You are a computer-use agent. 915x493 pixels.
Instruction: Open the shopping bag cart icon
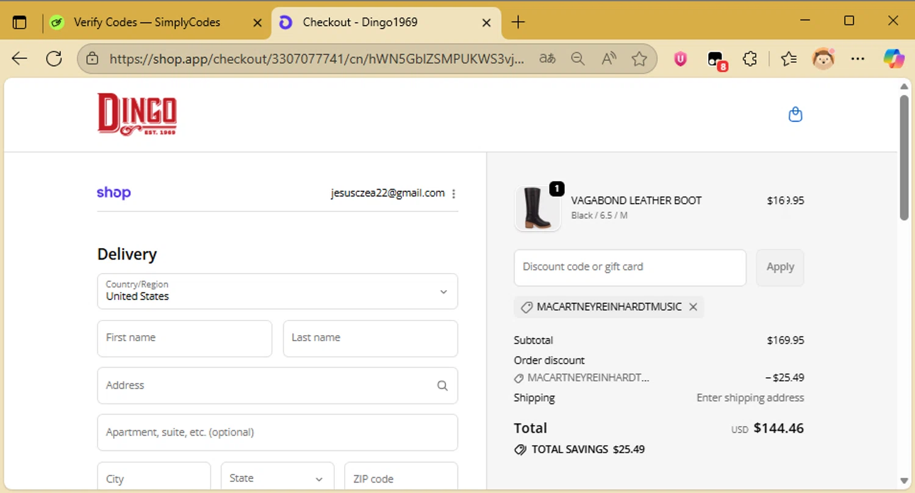pyautogui.click(x=795, y=115)
